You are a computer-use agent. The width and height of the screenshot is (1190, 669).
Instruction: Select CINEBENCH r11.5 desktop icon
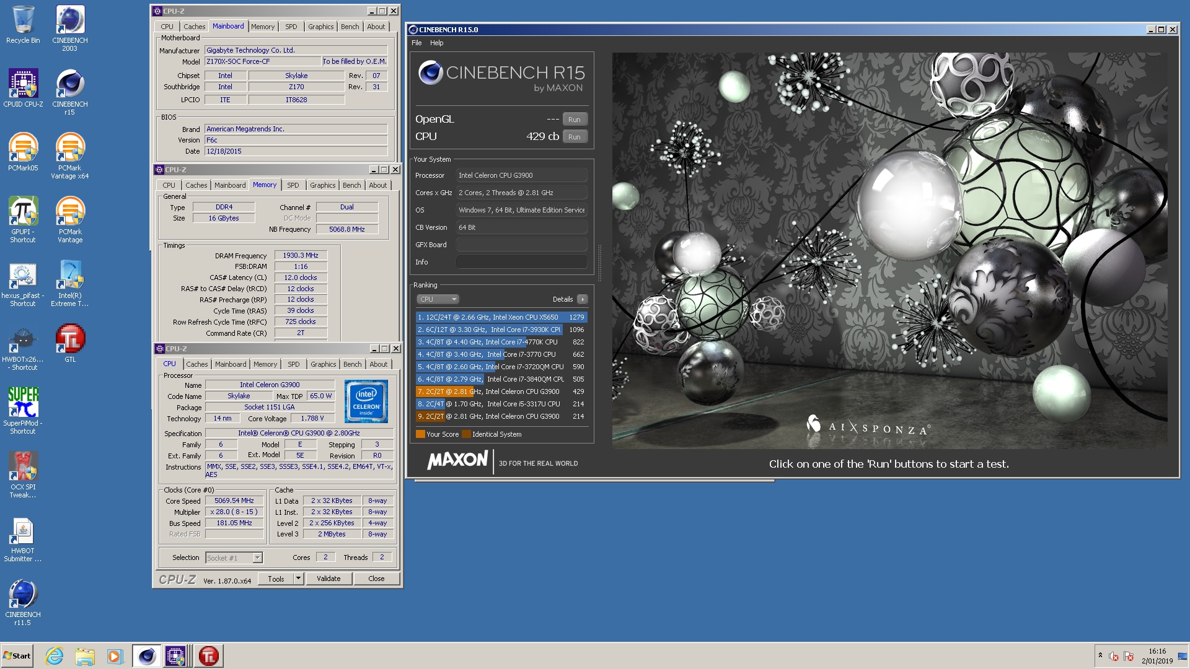(x=23, y=602)
